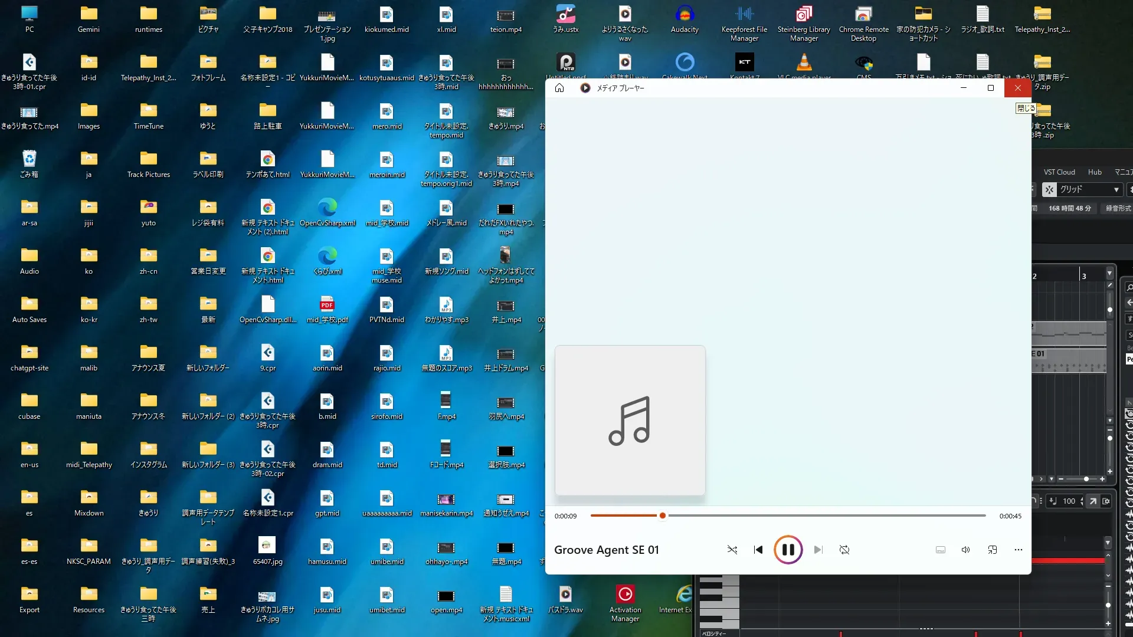This screenshot has height=637, width=1133.
Task: Click the volume speaker icon
Action: 965,550
